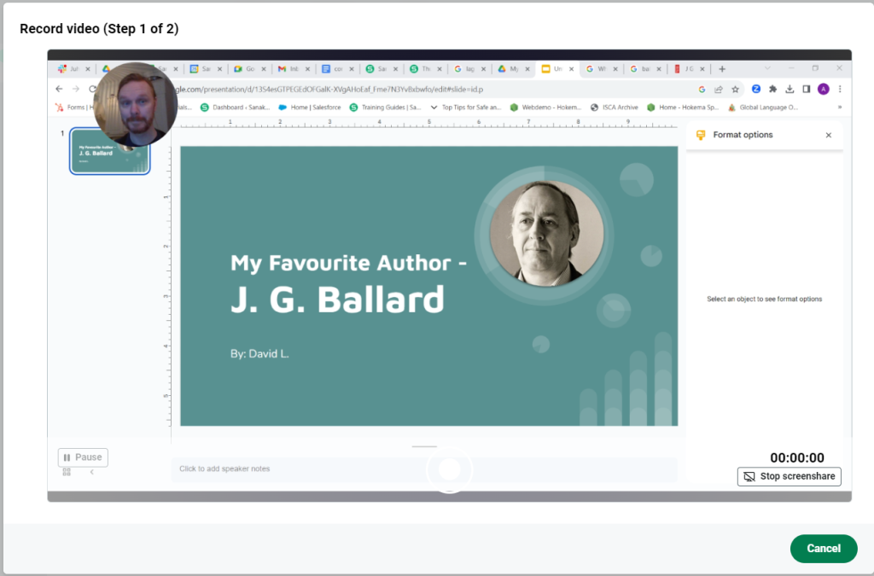This screenshot has height=576, width=874.
Task: Open the ISCA Archive bookmark
Action: coord(615,108)
